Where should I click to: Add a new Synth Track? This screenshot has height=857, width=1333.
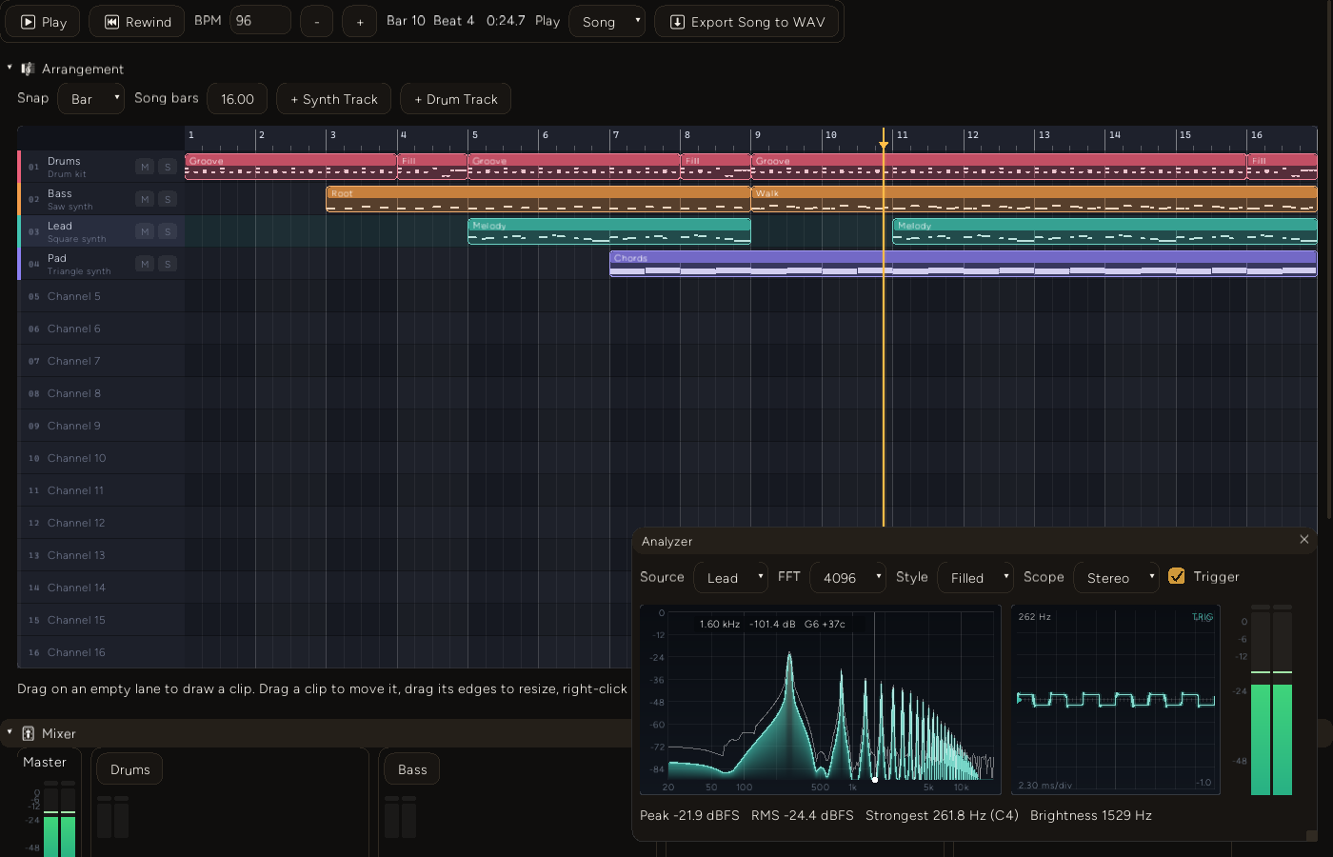coord(334,99)
